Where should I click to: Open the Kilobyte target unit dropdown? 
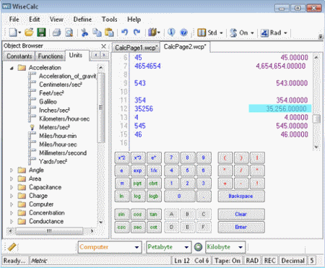(240, 247)
